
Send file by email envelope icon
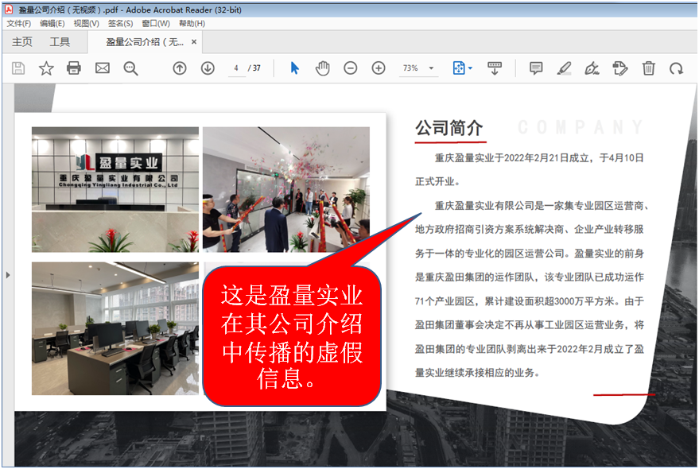(x=103, y=68)
